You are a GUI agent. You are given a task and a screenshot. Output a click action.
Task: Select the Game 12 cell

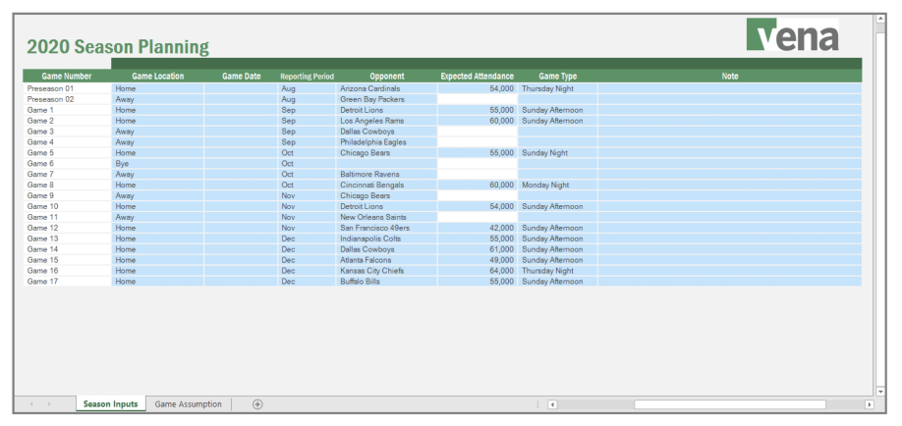click(67, 228)
